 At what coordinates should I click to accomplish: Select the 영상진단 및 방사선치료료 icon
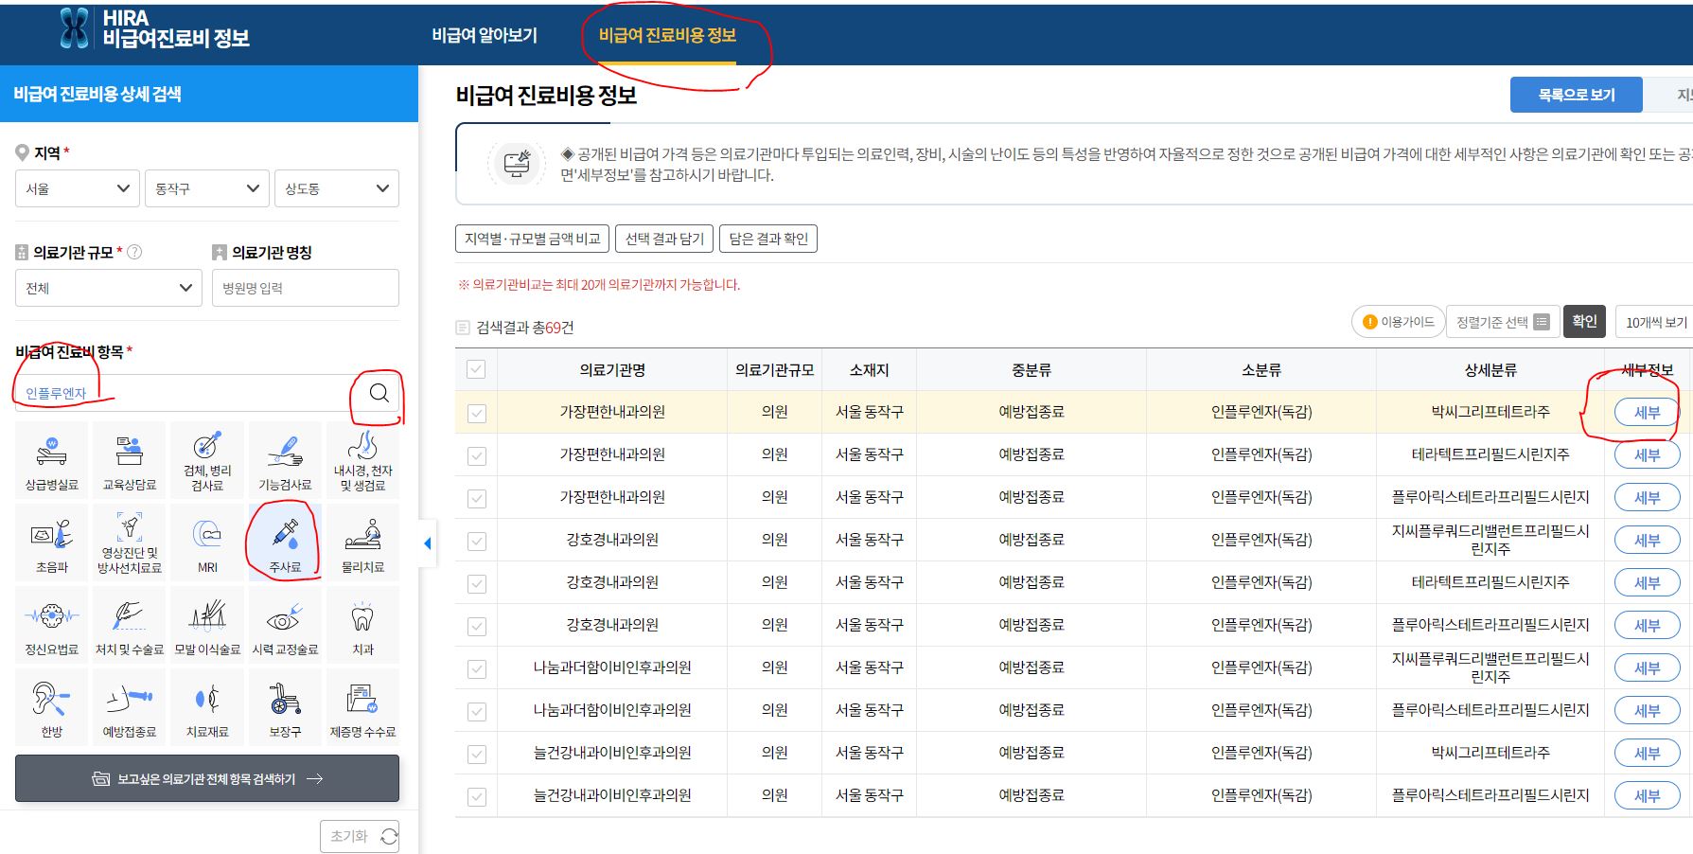click(x=130, y=543)
